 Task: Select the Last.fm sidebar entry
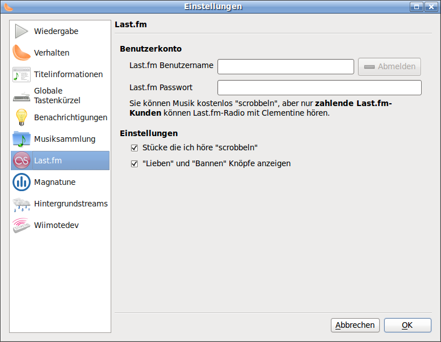pos(60,161)
